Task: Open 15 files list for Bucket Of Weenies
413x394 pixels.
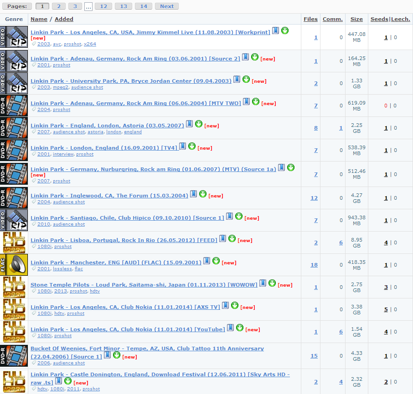Action: coord(314,356)
